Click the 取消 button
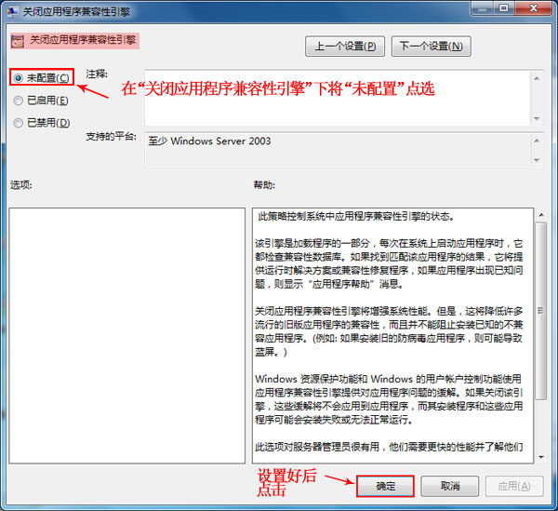 [x=450, y=486]
